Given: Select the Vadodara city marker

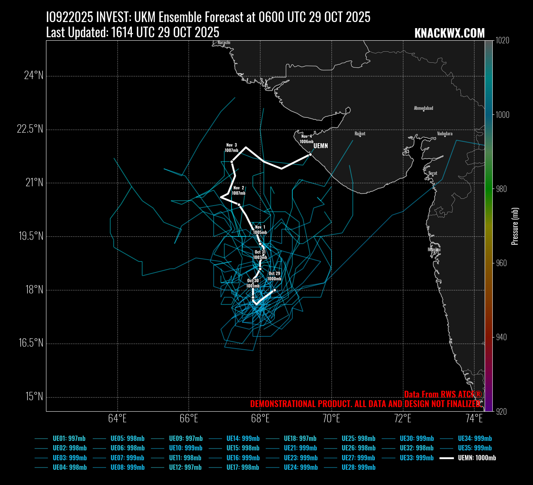Looking at the screenshot, I should (x=445, y=136).
